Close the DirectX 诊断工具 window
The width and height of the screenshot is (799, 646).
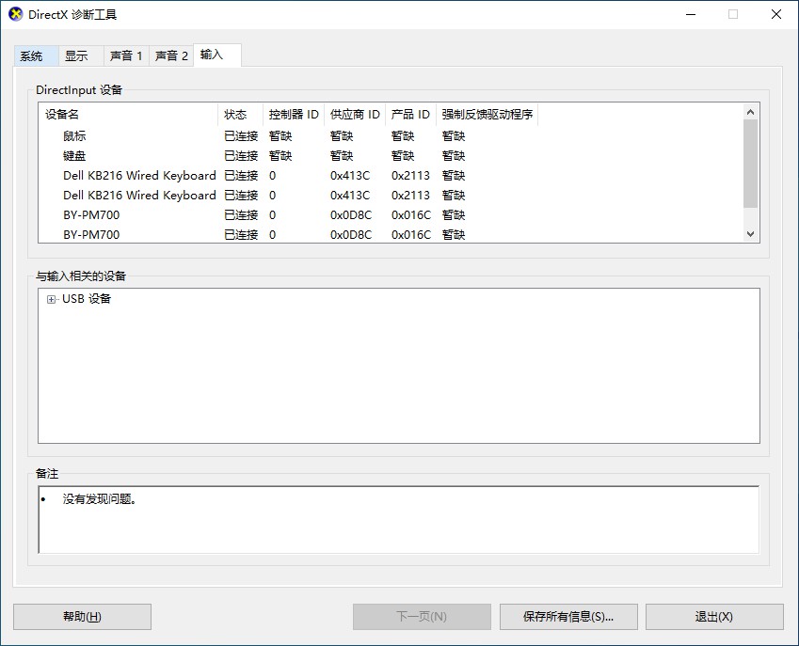pyautogui.click(x=775, y=15)
